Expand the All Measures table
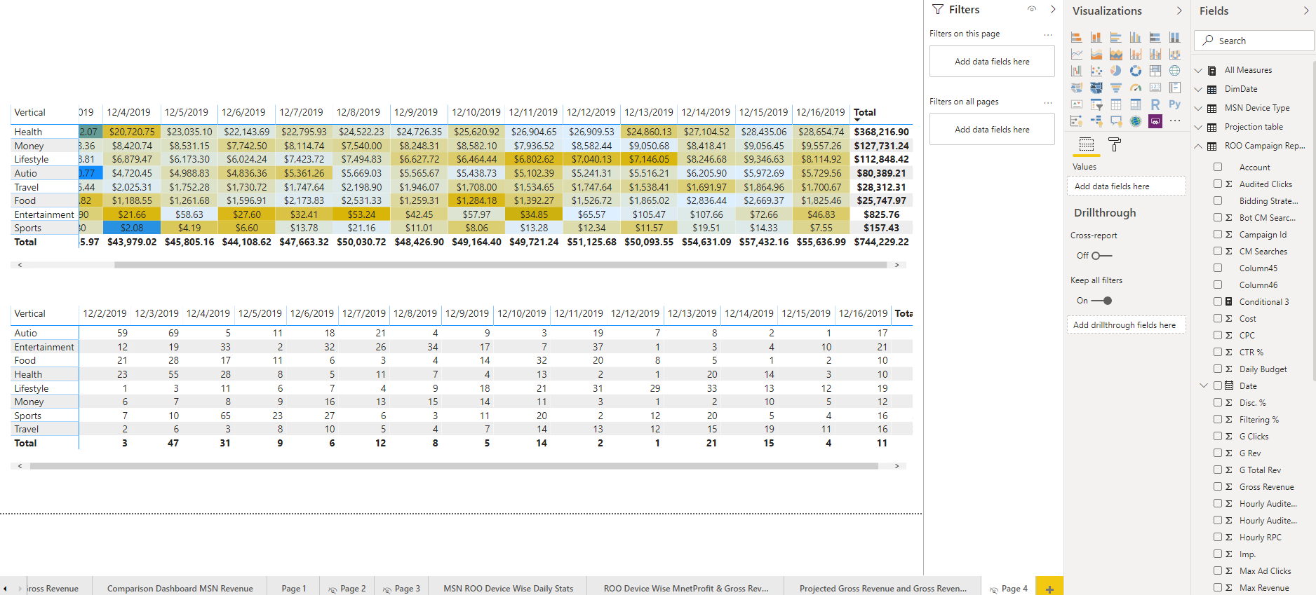Screen dimensions: 1316x595 pyautogui.click(x=1199, y=70)
